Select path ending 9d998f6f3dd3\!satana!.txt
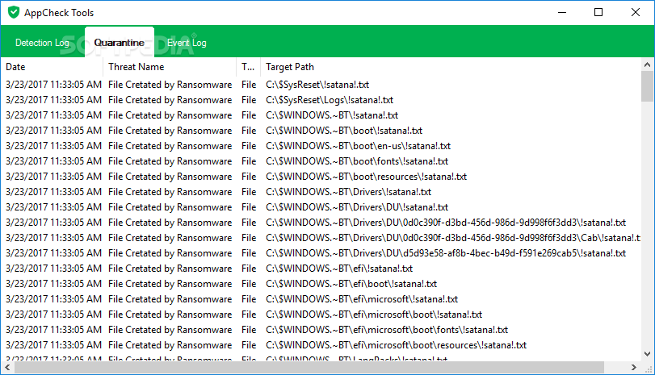The height and width of the screenshot is (375, 655). (x=446, y=223)
